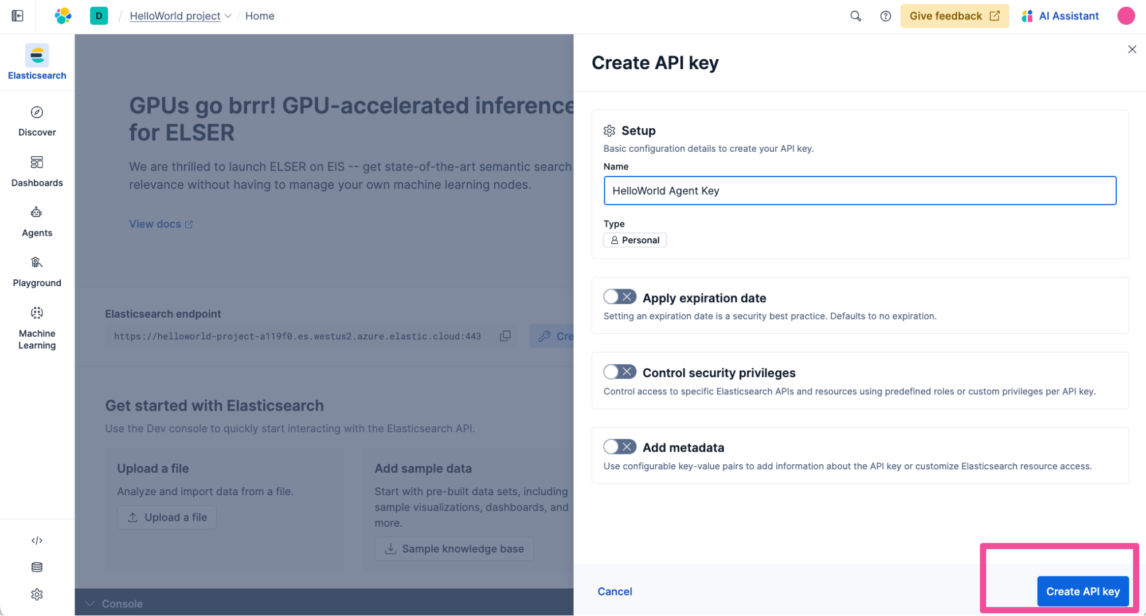1146x616 pixels.
Task: Turn on Control security privileges toggle
Action: (619, 372)
